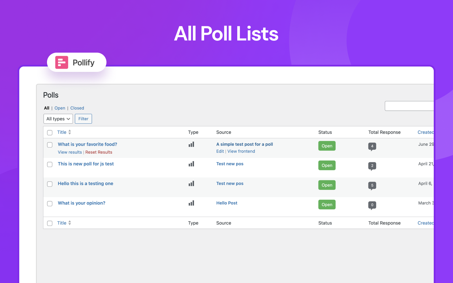Check the box for What is your favorite food?
Image resolution: width=453 pixels, height=283 pixels.
[50, 145]
